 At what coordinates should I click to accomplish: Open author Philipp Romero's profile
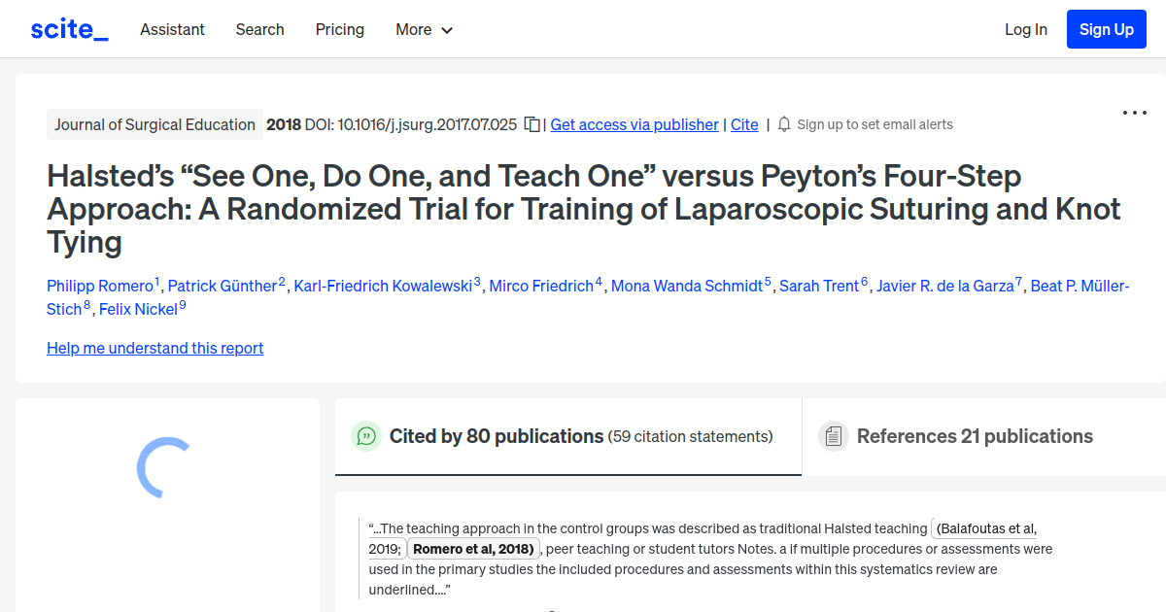pyautogui.click(x=100, y=286)
